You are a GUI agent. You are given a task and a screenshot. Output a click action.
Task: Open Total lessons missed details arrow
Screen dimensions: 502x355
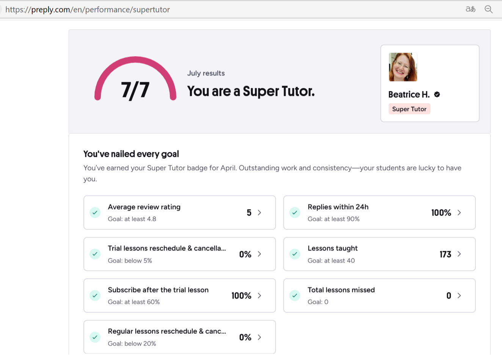click(x=459, y=296)
